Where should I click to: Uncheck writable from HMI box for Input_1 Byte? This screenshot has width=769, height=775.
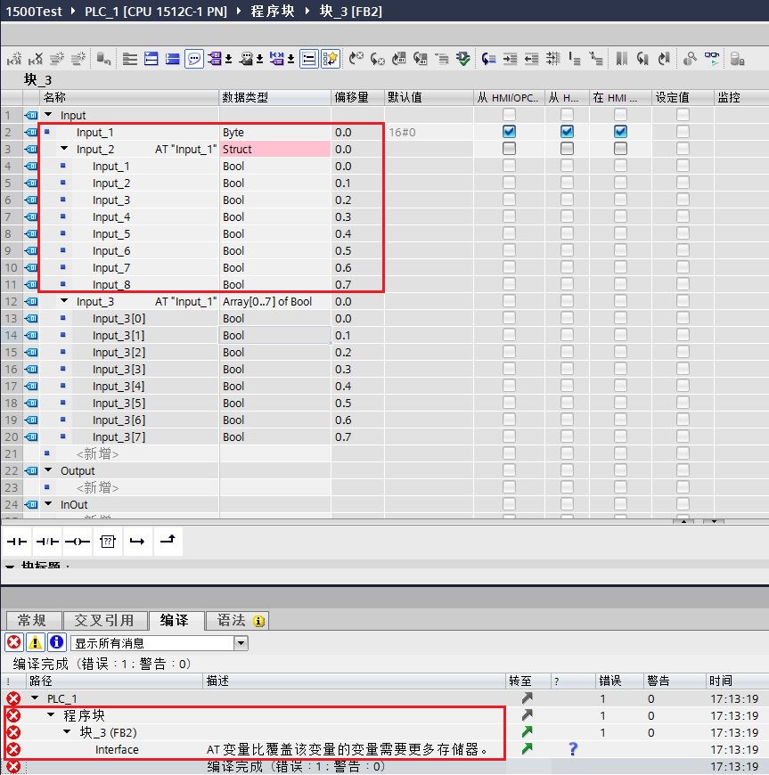click(x=567, y=132)
